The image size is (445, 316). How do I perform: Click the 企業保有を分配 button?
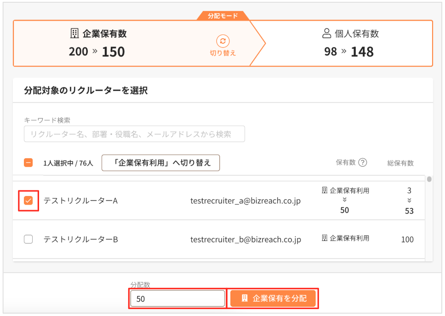[x=273, y=298]
